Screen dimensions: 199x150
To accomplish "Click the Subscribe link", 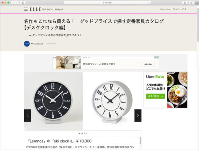I will pyautogui.click(x=165, y=9).
